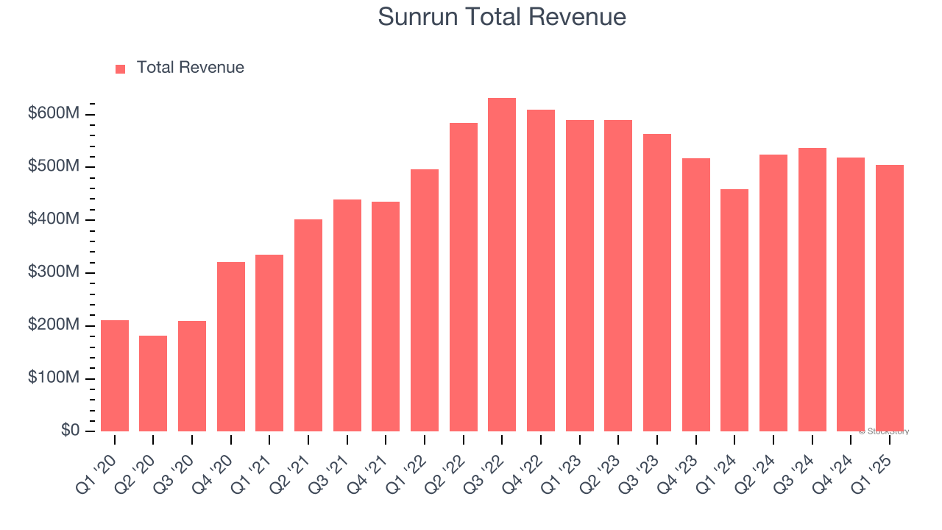Image resolution: width=942 pixels, height=530 pixels.
Task: Select the Q1 '24 revenue bar
Action: click(734, 310)
